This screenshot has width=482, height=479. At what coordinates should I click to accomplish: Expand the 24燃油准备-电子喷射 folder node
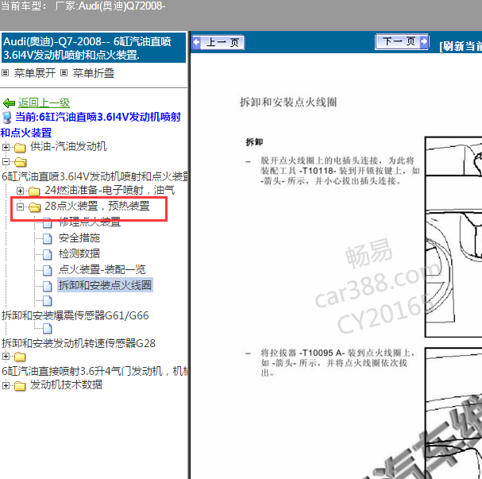pos(20,191)
